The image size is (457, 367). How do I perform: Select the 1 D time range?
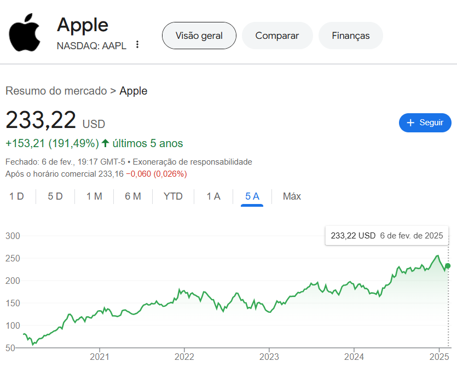(16, 196)
